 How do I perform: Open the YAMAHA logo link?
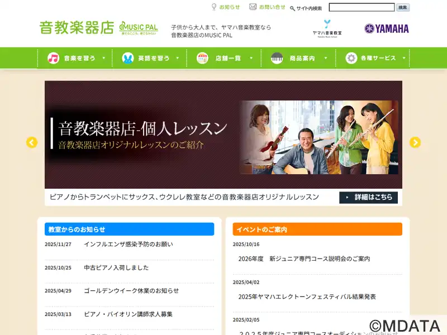[x=387, y=28]
